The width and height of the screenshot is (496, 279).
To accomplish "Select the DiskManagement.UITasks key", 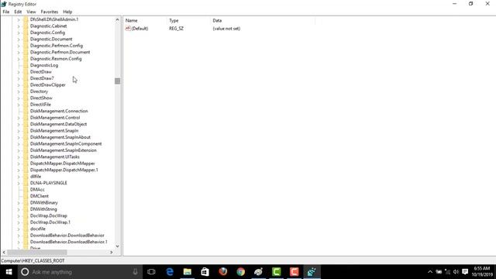I will point(55,157).
